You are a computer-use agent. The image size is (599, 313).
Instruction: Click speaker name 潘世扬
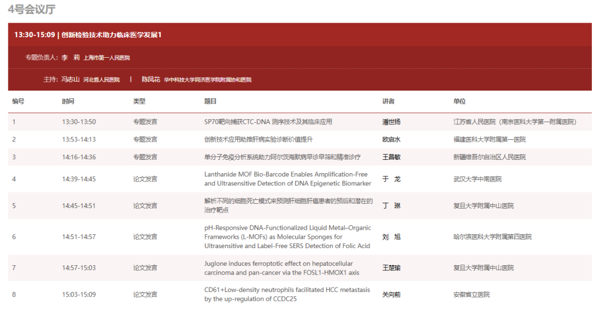click(x=391, y=122)
